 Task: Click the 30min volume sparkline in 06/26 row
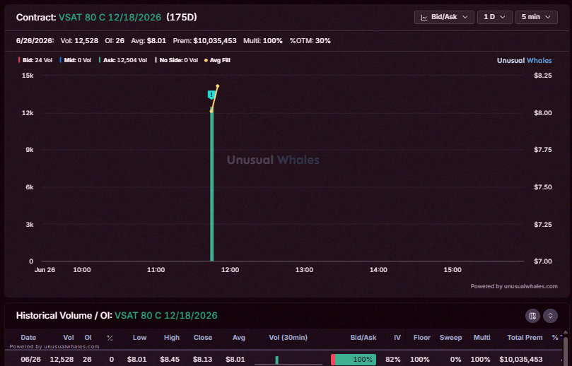(x=288, y=360)
